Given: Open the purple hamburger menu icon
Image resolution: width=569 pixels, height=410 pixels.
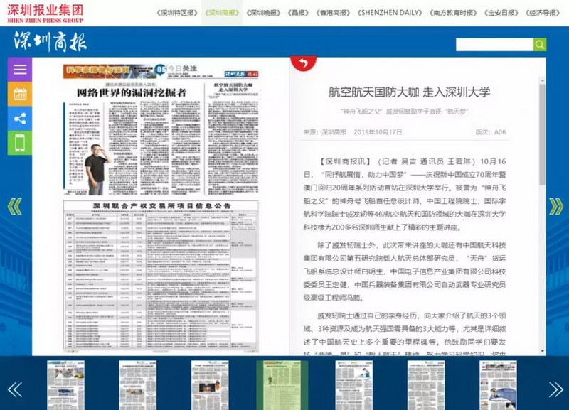Looking at the screenshot, I should tap(20, 69).
